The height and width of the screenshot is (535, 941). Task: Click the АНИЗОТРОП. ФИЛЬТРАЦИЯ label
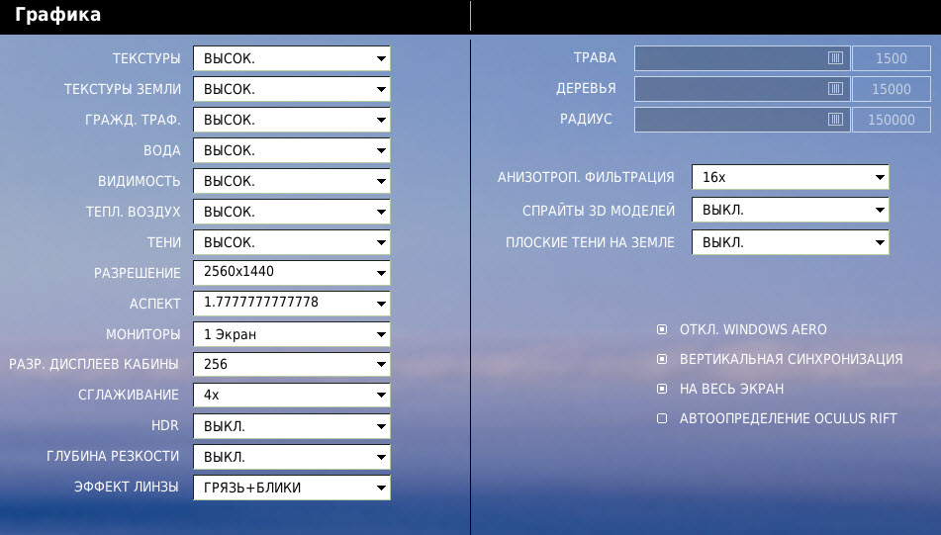click(x=586, y=177)
